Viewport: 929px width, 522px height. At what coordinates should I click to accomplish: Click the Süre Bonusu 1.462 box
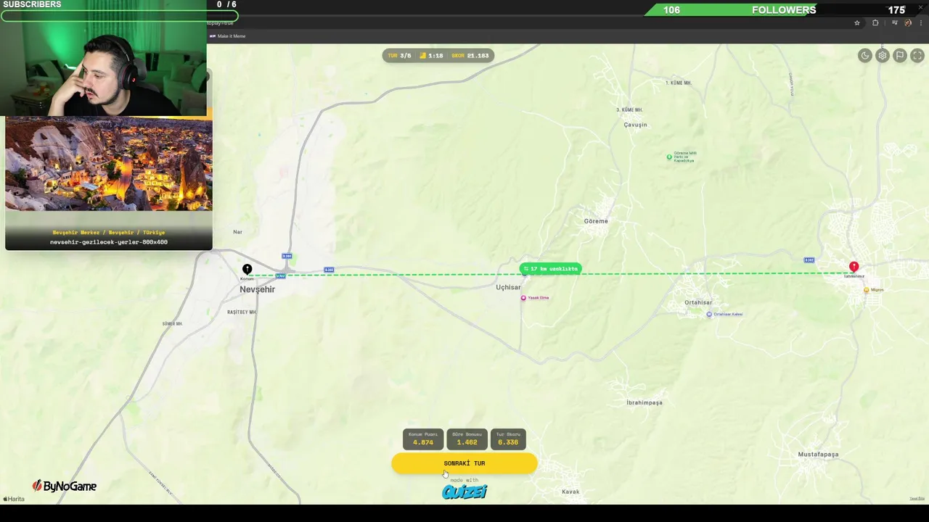pyautogui.click(x=467, y=439)
